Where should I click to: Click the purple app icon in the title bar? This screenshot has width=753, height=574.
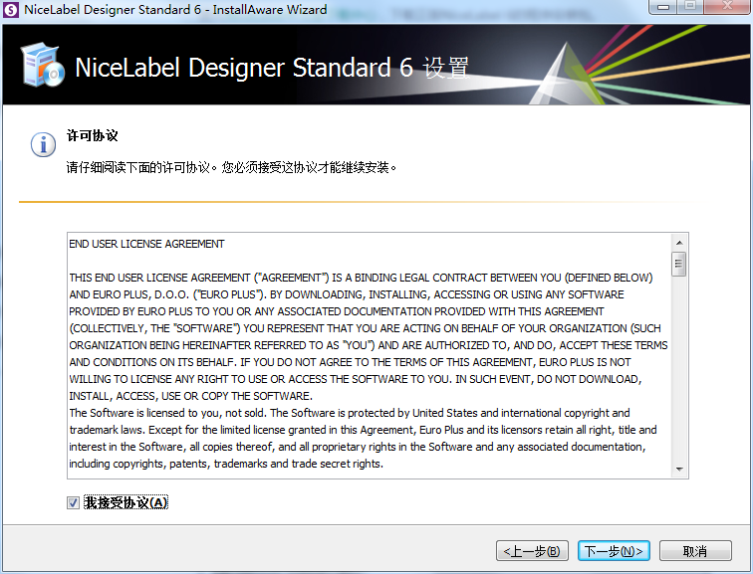point(11,10)
